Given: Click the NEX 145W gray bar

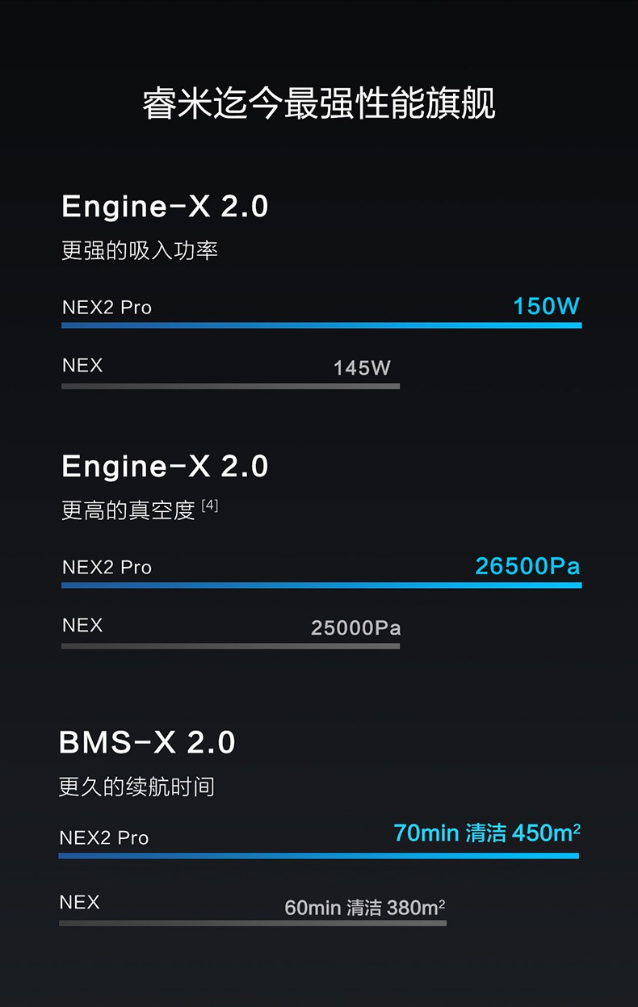Looking at the screenshot, I should pyautogui.click(x=230, y=386).
